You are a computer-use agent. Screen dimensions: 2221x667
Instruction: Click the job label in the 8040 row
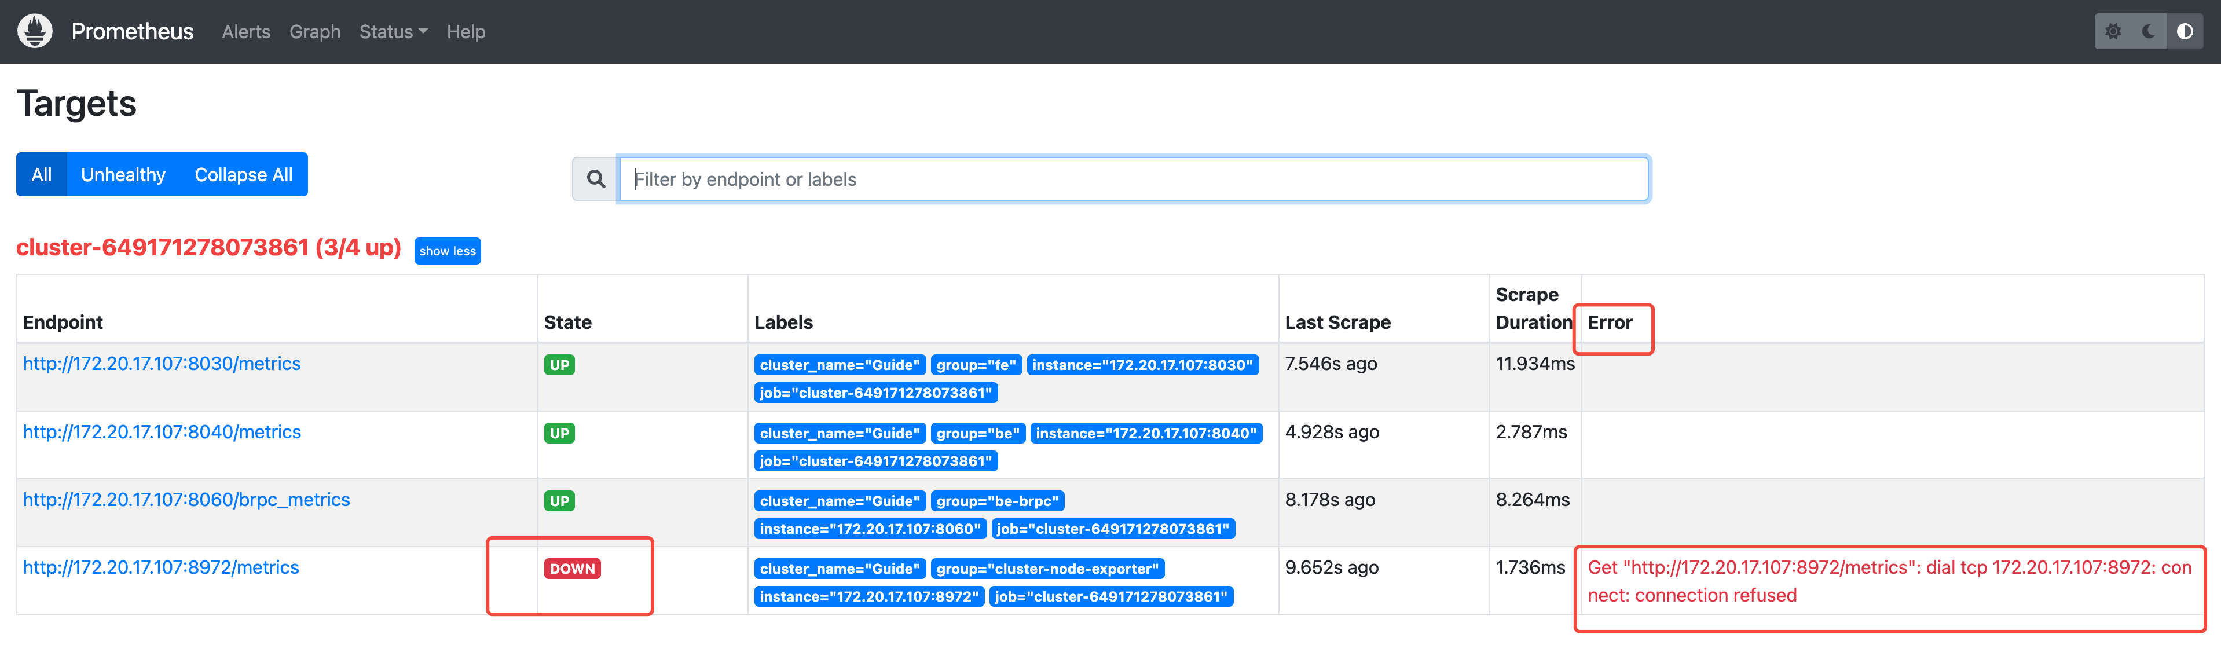click(x=876, y=460)
